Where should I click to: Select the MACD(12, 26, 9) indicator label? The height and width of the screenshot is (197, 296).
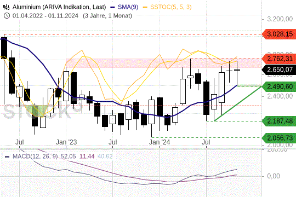pyautogui.click(x=35, y=157)
